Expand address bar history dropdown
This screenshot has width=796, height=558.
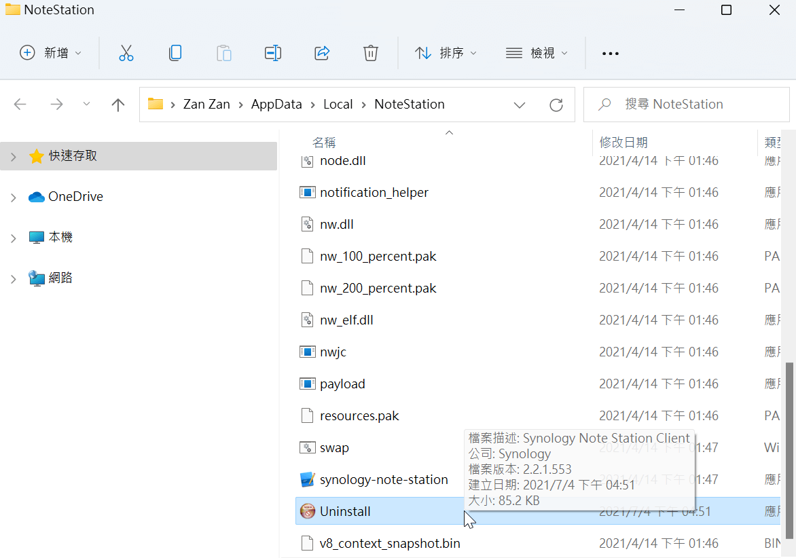(520, 105)
